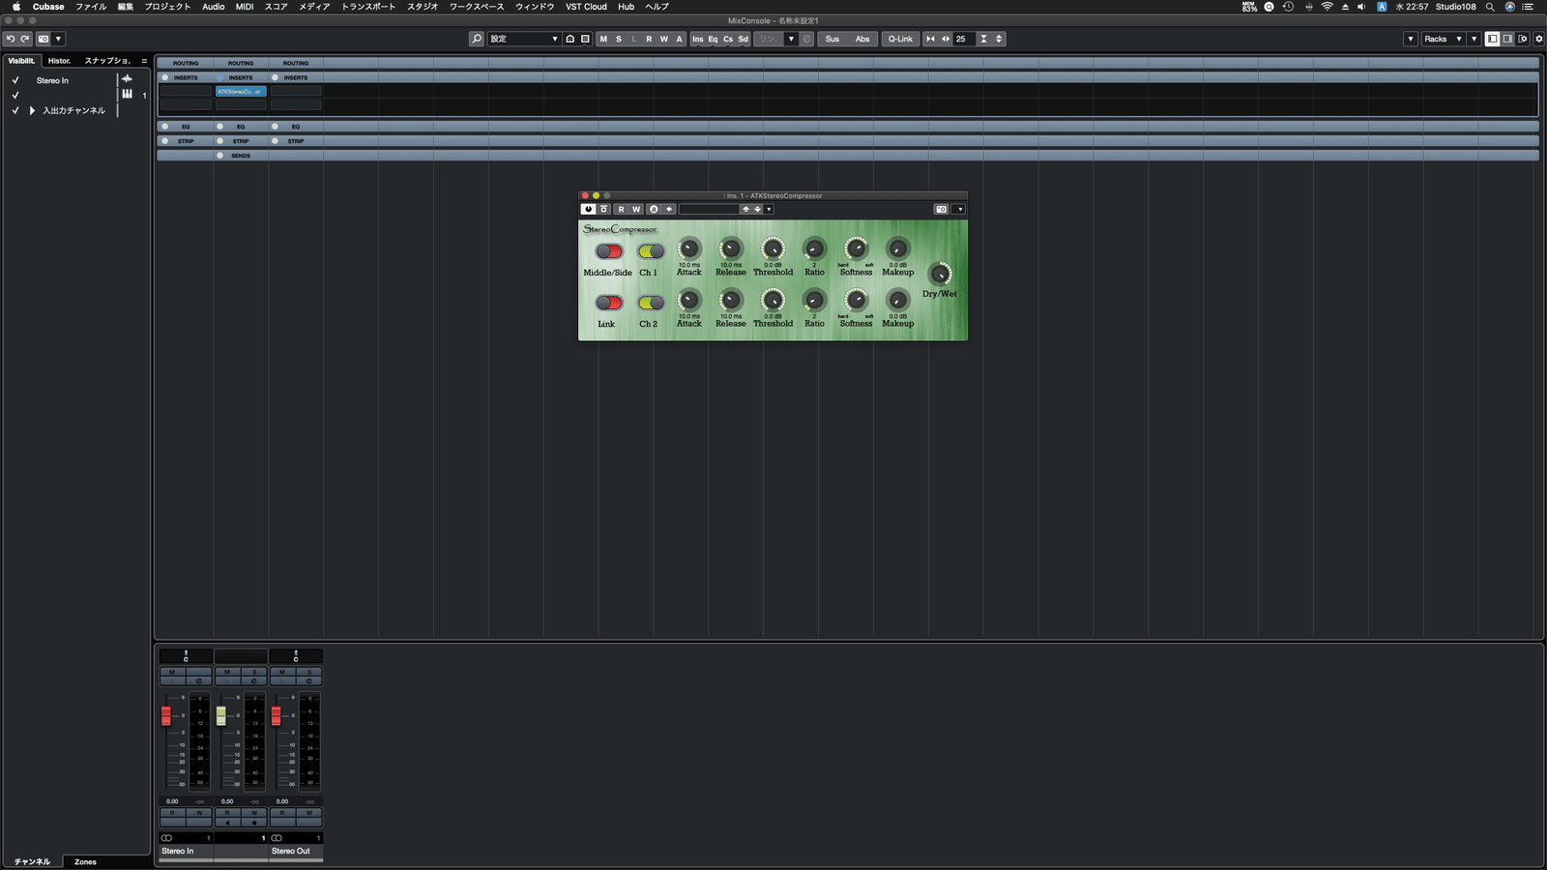1547x870 pixels.
Task: Open the MixConsole setup gear icon
Action: (1539, 39)
